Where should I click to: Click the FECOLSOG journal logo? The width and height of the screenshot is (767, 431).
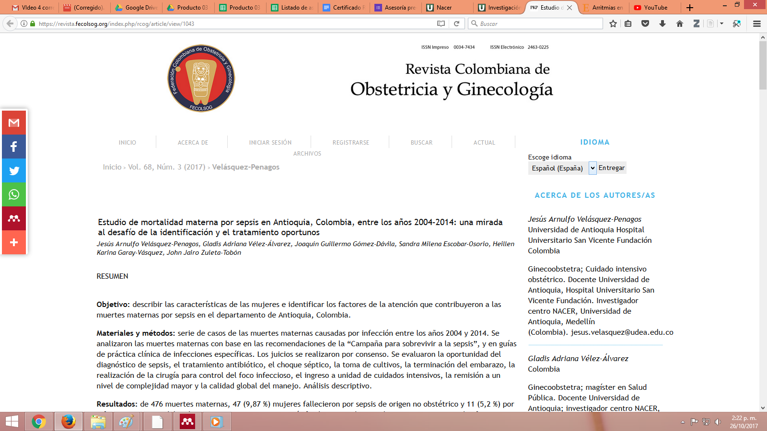tap(201, 79)
